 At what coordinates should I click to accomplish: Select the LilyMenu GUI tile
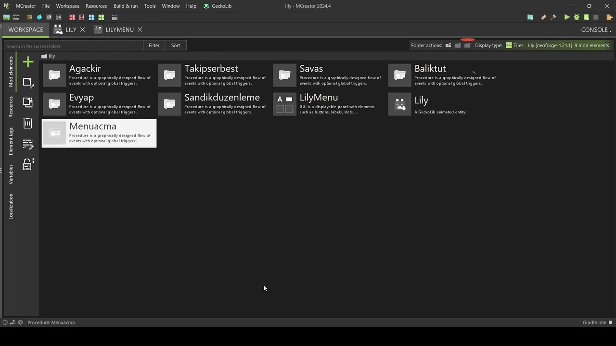pyautogui.click(x=329, y=104)
